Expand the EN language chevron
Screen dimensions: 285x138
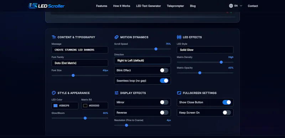[241, 6]
